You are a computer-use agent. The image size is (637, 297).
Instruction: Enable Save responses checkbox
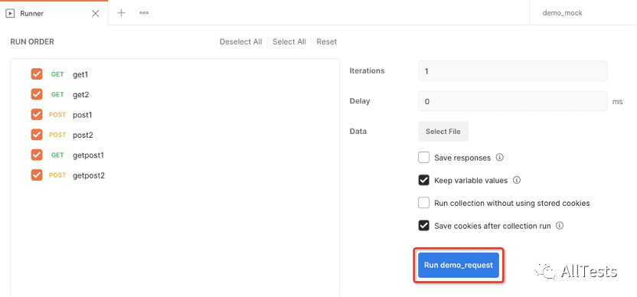click(x=423, y=158)
